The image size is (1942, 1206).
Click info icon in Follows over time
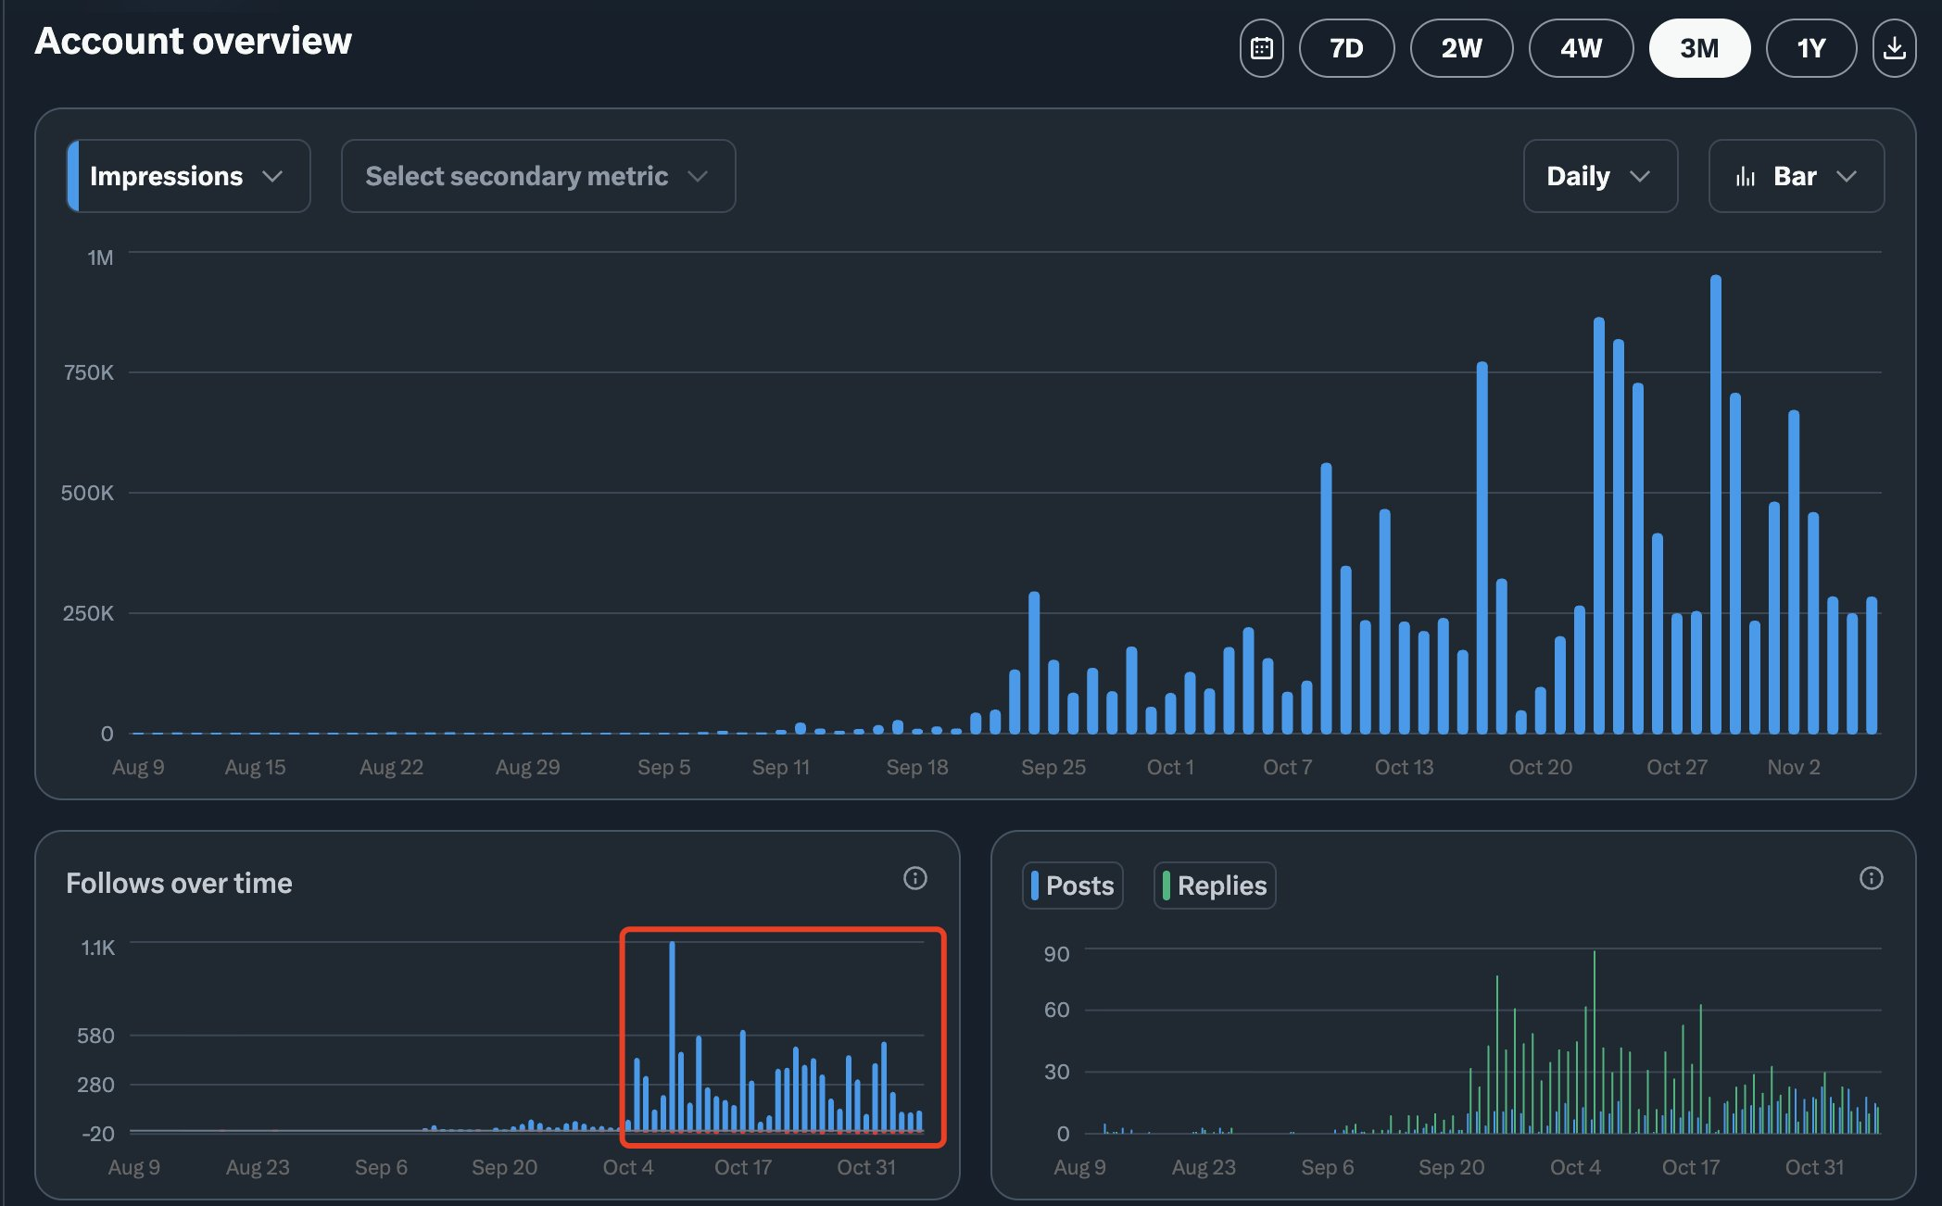pos(914,878)
